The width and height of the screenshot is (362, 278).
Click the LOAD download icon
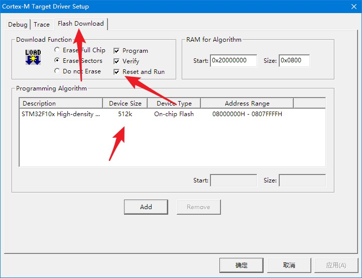point(33,57)
